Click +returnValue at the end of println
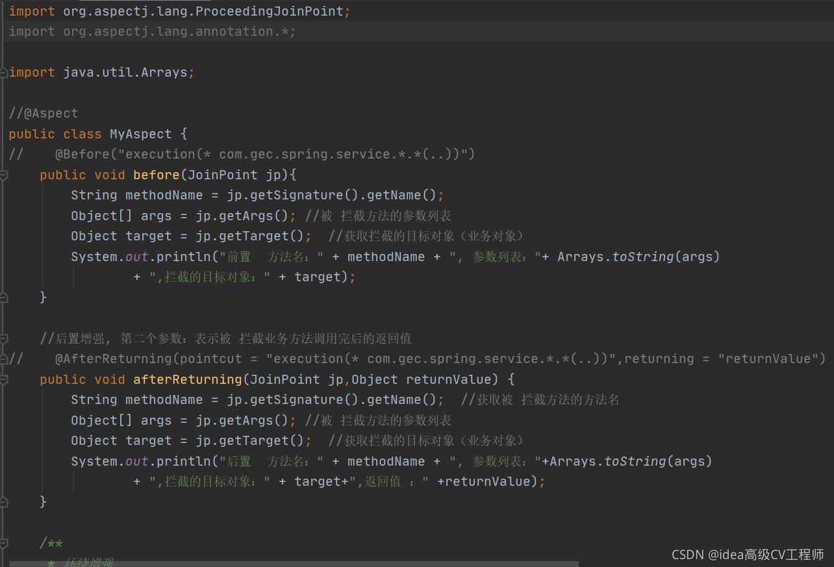834x567 pixels. [x=484, y=481]
